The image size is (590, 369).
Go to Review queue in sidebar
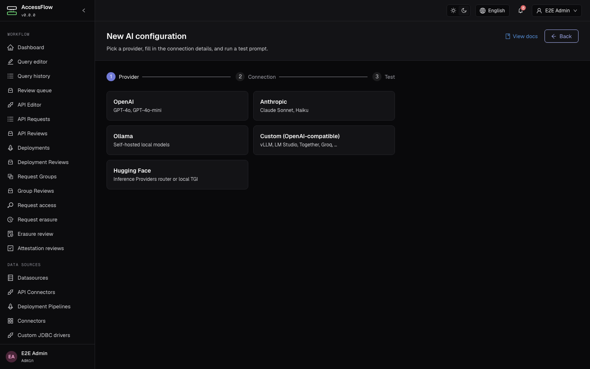(47, 91)
